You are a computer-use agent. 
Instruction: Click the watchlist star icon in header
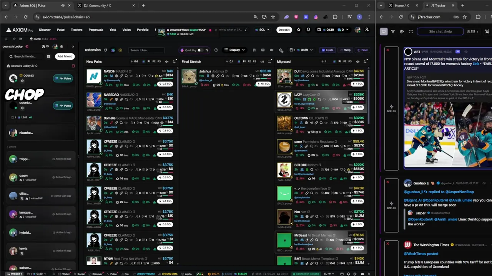point(299,30)
